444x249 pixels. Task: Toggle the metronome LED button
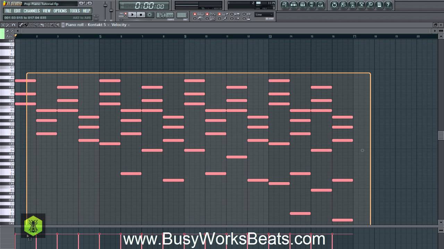point(195,19)
